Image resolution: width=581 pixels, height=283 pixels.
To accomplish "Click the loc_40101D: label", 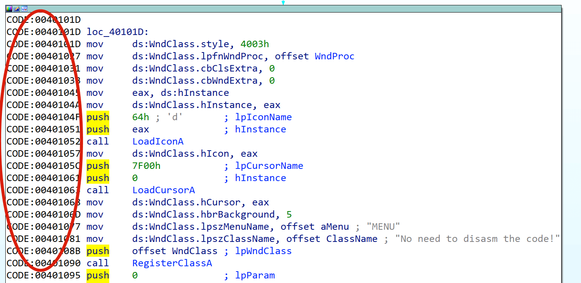I will (x=118, y=32).
